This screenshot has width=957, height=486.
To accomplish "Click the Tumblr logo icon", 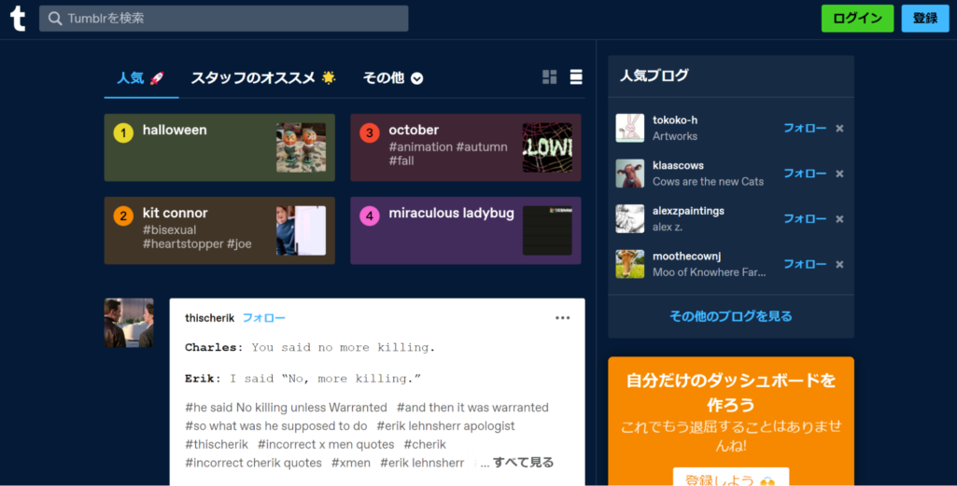I will point(18,19).
